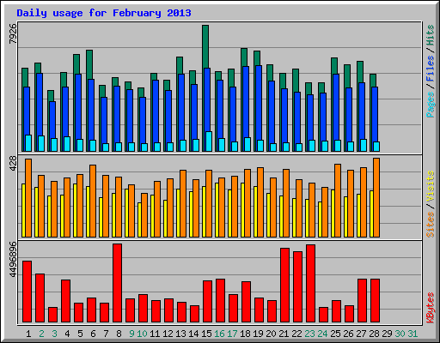440x343 pixels.
Task: Select day label "19" on the x-axis
Action: pyautogui.click(x=258, y=334)
